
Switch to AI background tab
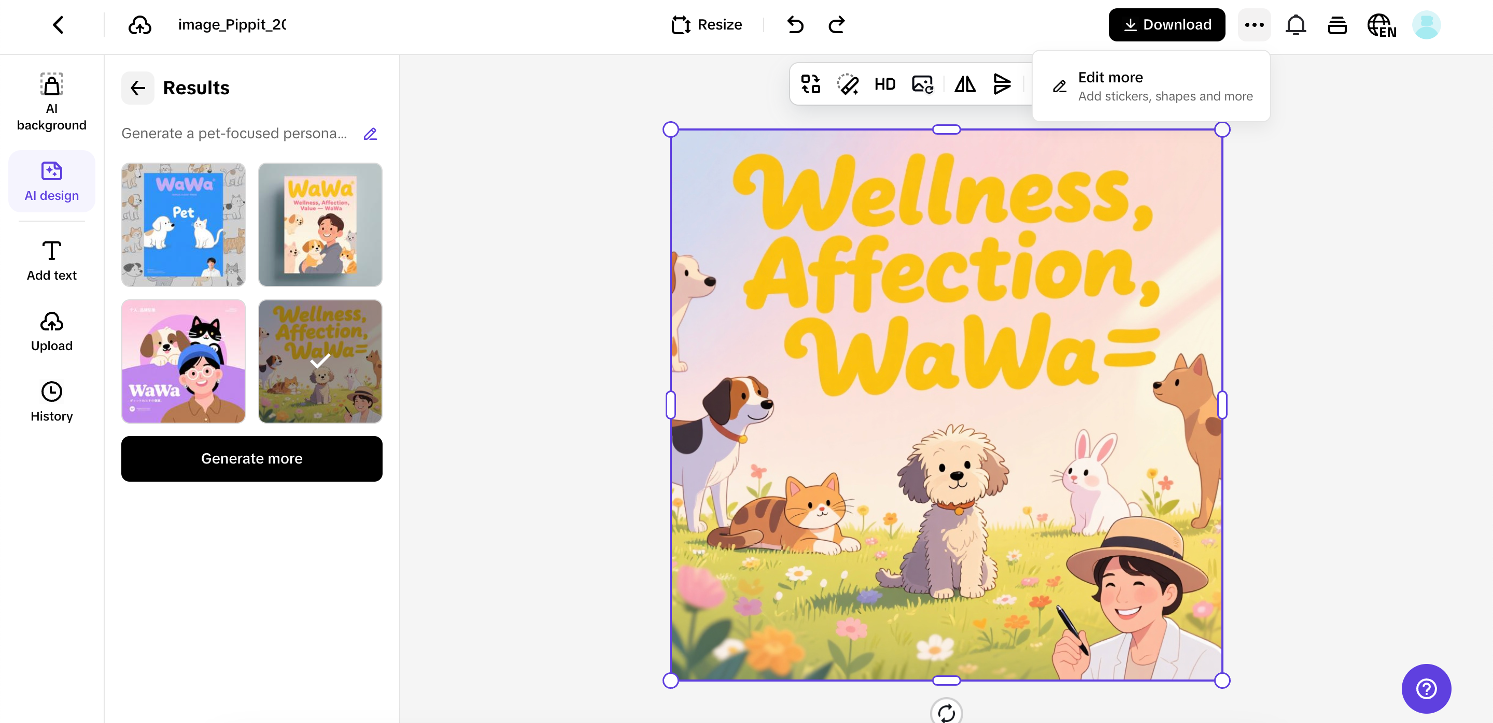pyautogui.click(x=52, y=102)
